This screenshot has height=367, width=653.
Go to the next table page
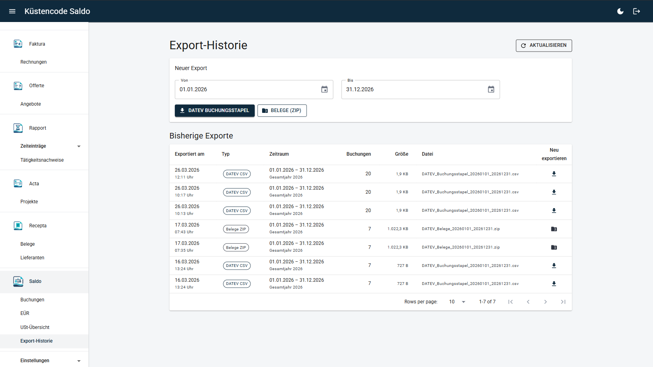tap(545, 302)
